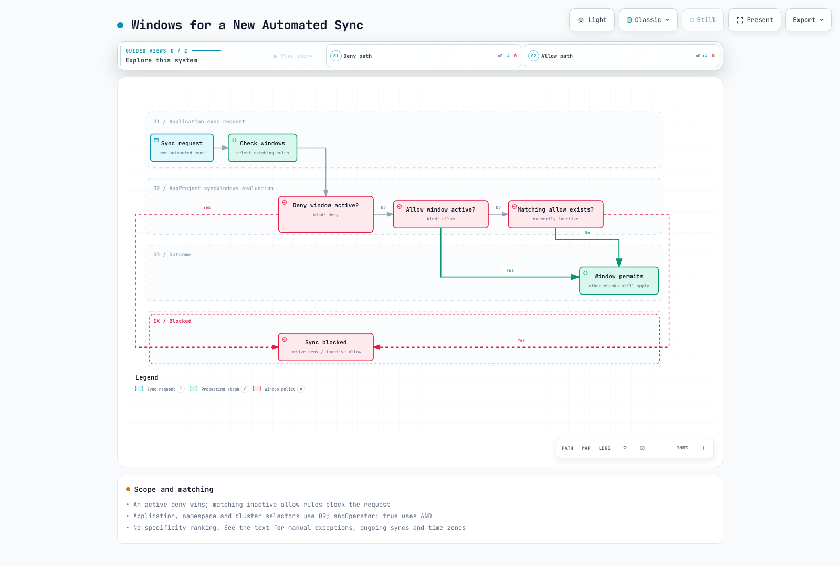Zoom in with the plus icon
Image resolution: width=840 pixels, height=567 pixels.
pos(703,448)
